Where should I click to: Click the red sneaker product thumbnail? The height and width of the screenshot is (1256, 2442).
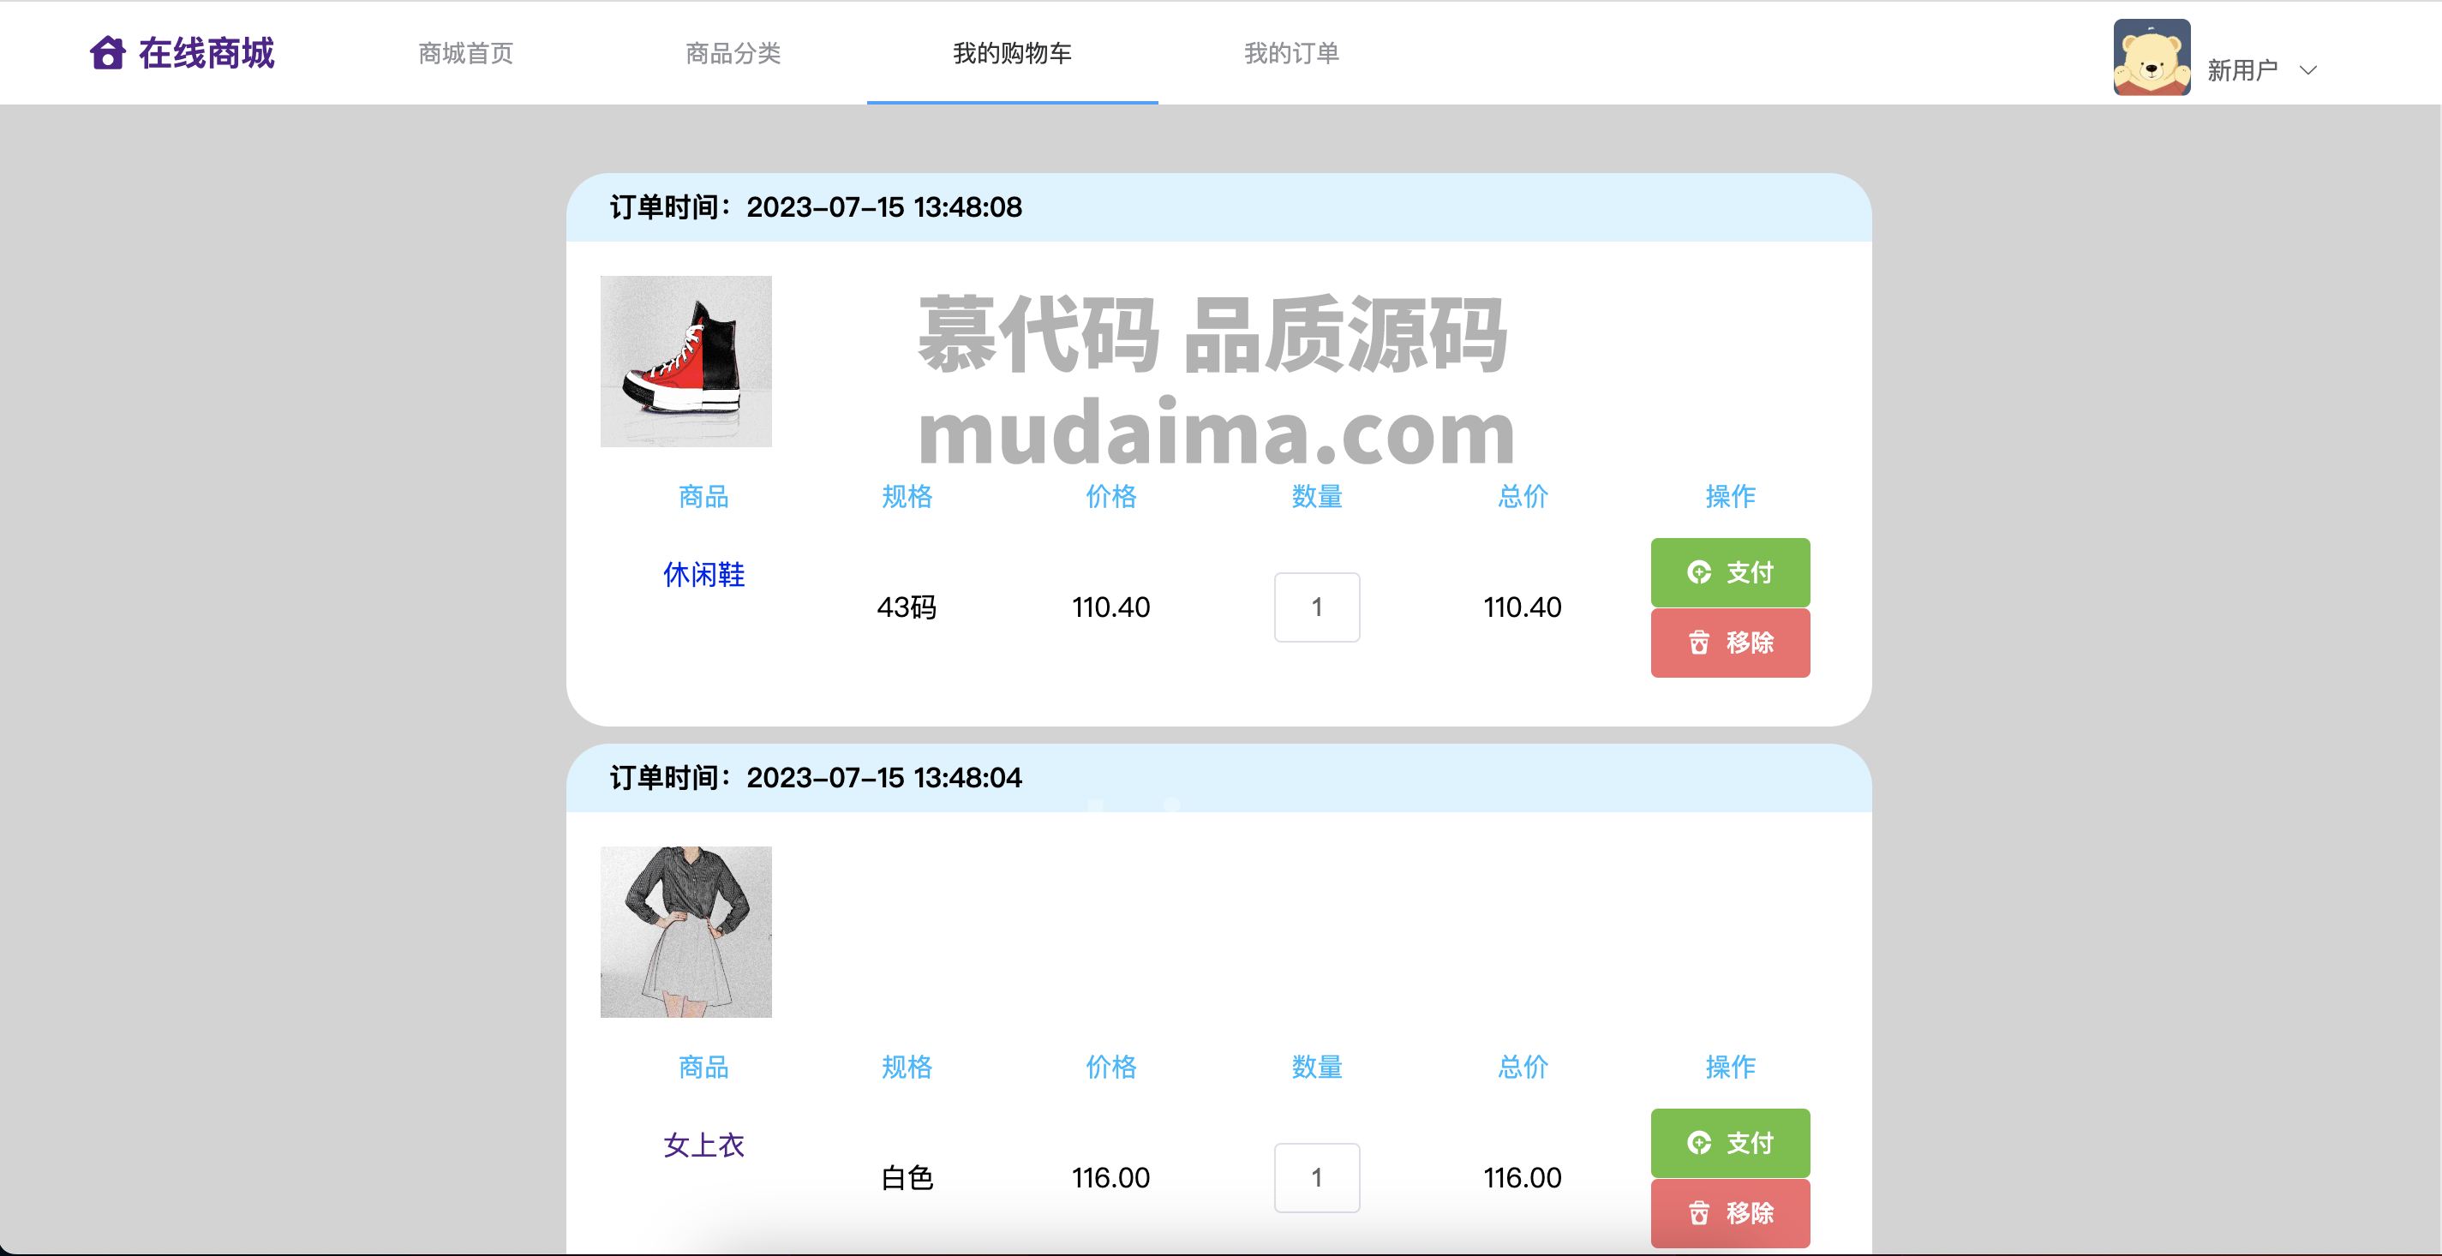click(686, 362)
